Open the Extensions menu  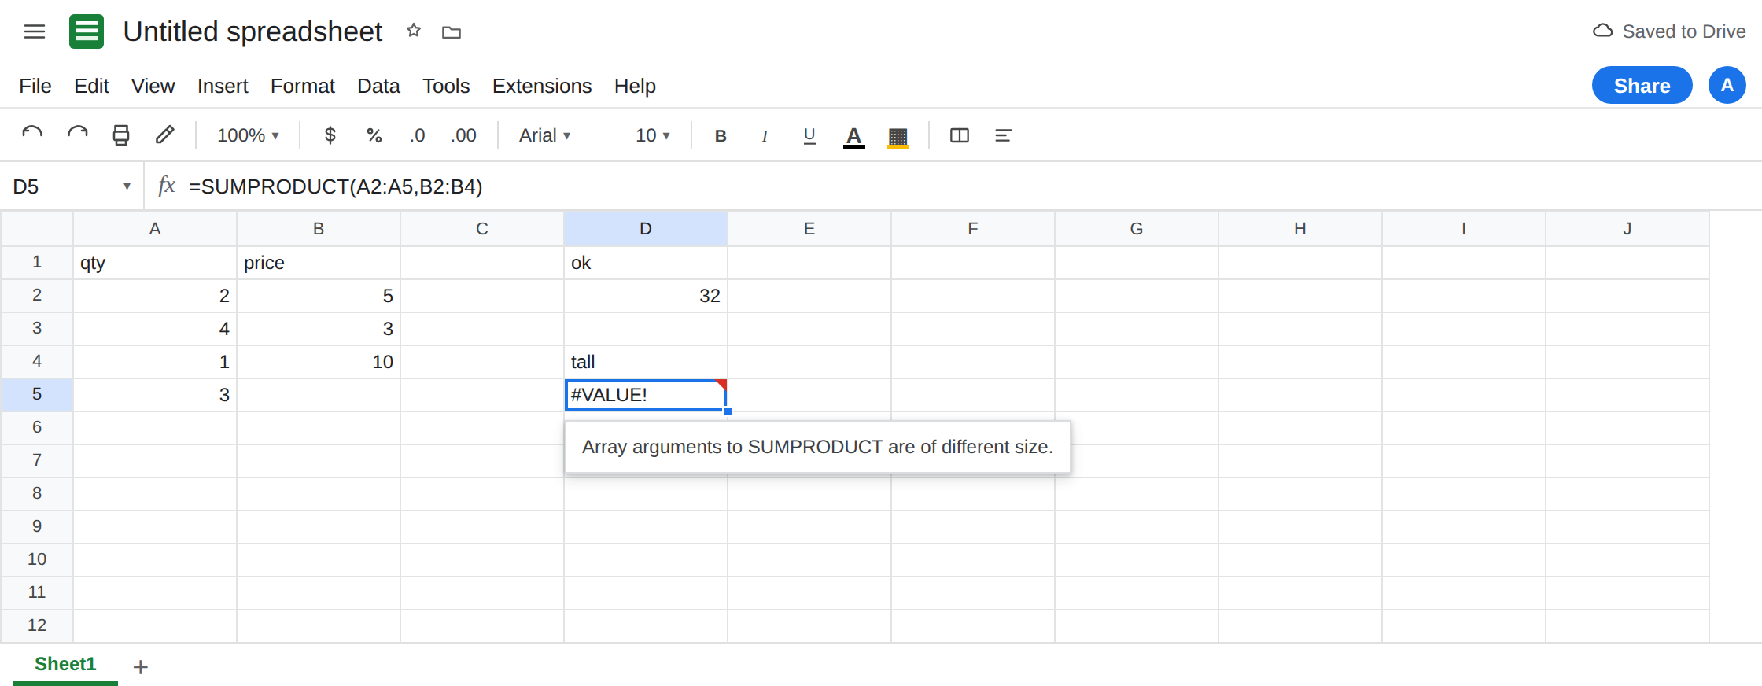click(x=542, y=86)
